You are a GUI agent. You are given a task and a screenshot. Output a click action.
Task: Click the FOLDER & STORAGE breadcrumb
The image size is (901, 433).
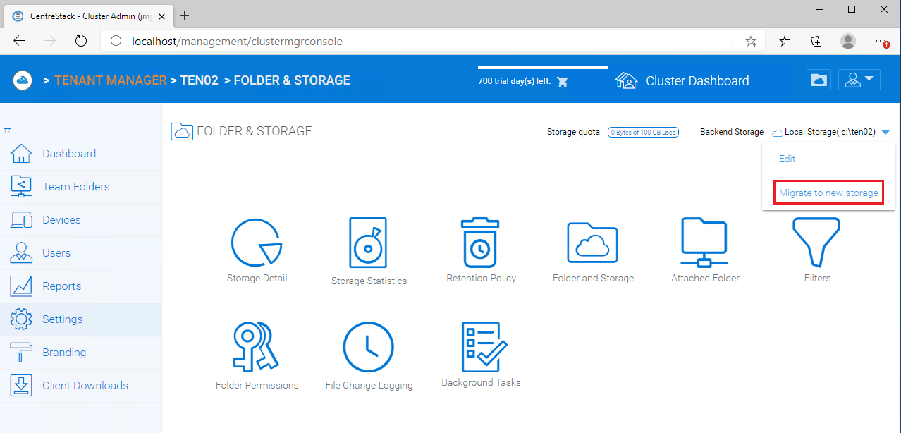coord(292,80)
